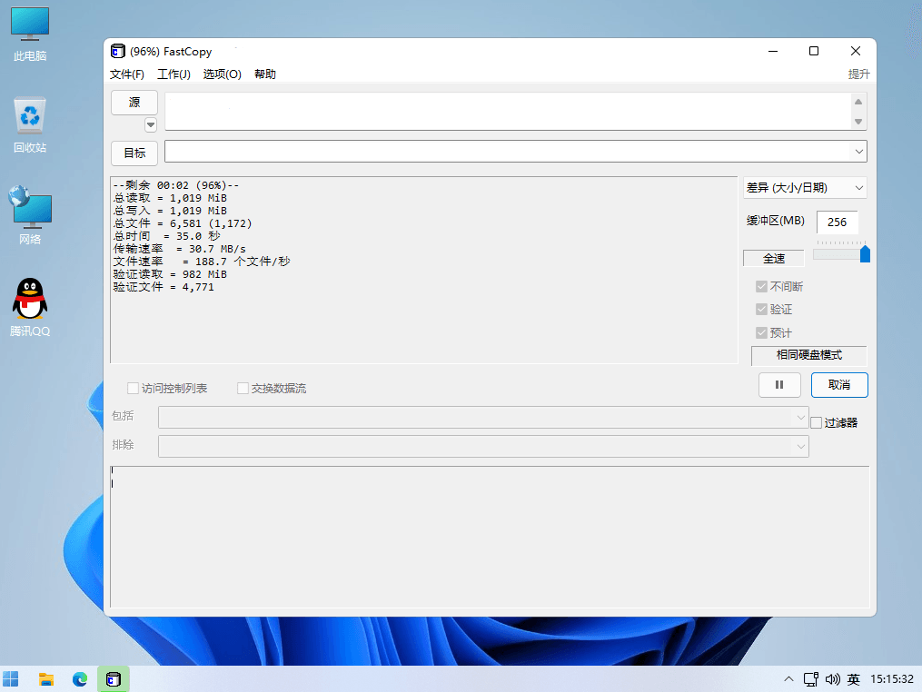Pause the copy operation

(779, 384)
